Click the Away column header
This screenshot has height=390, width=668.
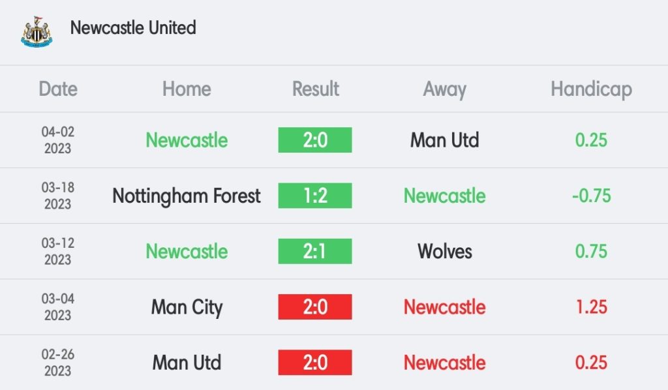(445, 89)
